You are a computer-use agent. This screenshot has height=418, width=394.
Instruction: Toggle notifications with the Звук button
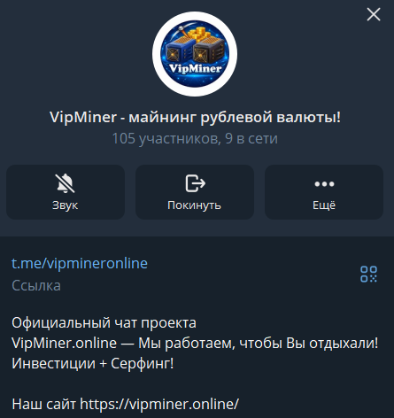click(x=66, y=192)
